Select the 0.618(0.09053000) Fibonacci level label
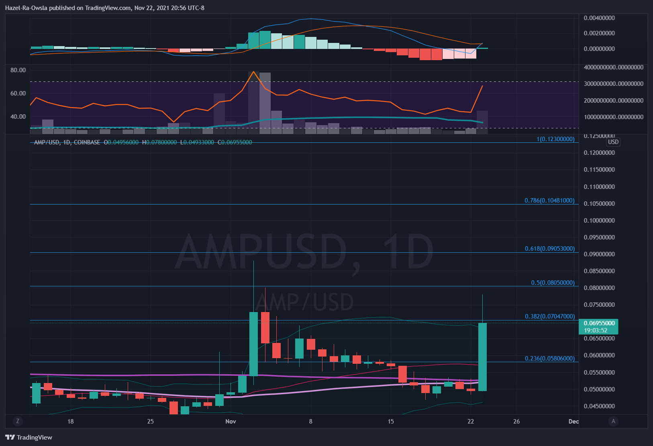Screen dimensions: 653x446 (550, 249)
